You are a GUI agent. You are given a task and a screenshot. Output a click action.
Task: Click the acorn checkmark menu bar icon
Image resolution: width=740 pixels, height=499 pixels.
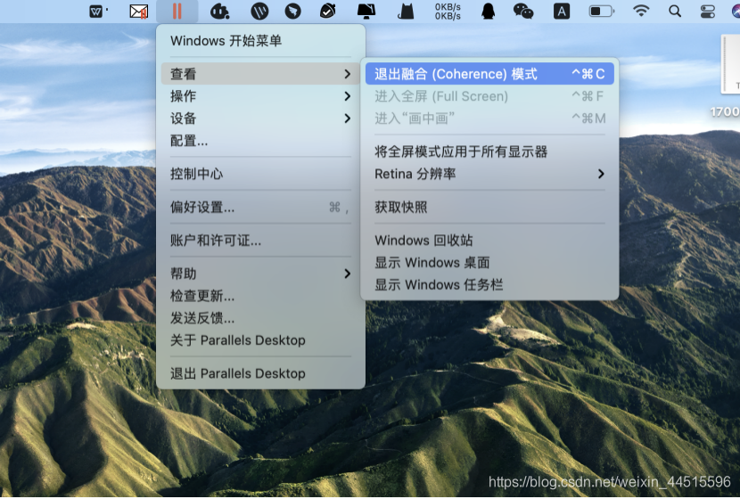point(327,11)
